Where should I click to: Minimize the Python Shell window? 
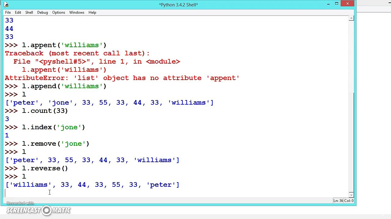point(328,4)
